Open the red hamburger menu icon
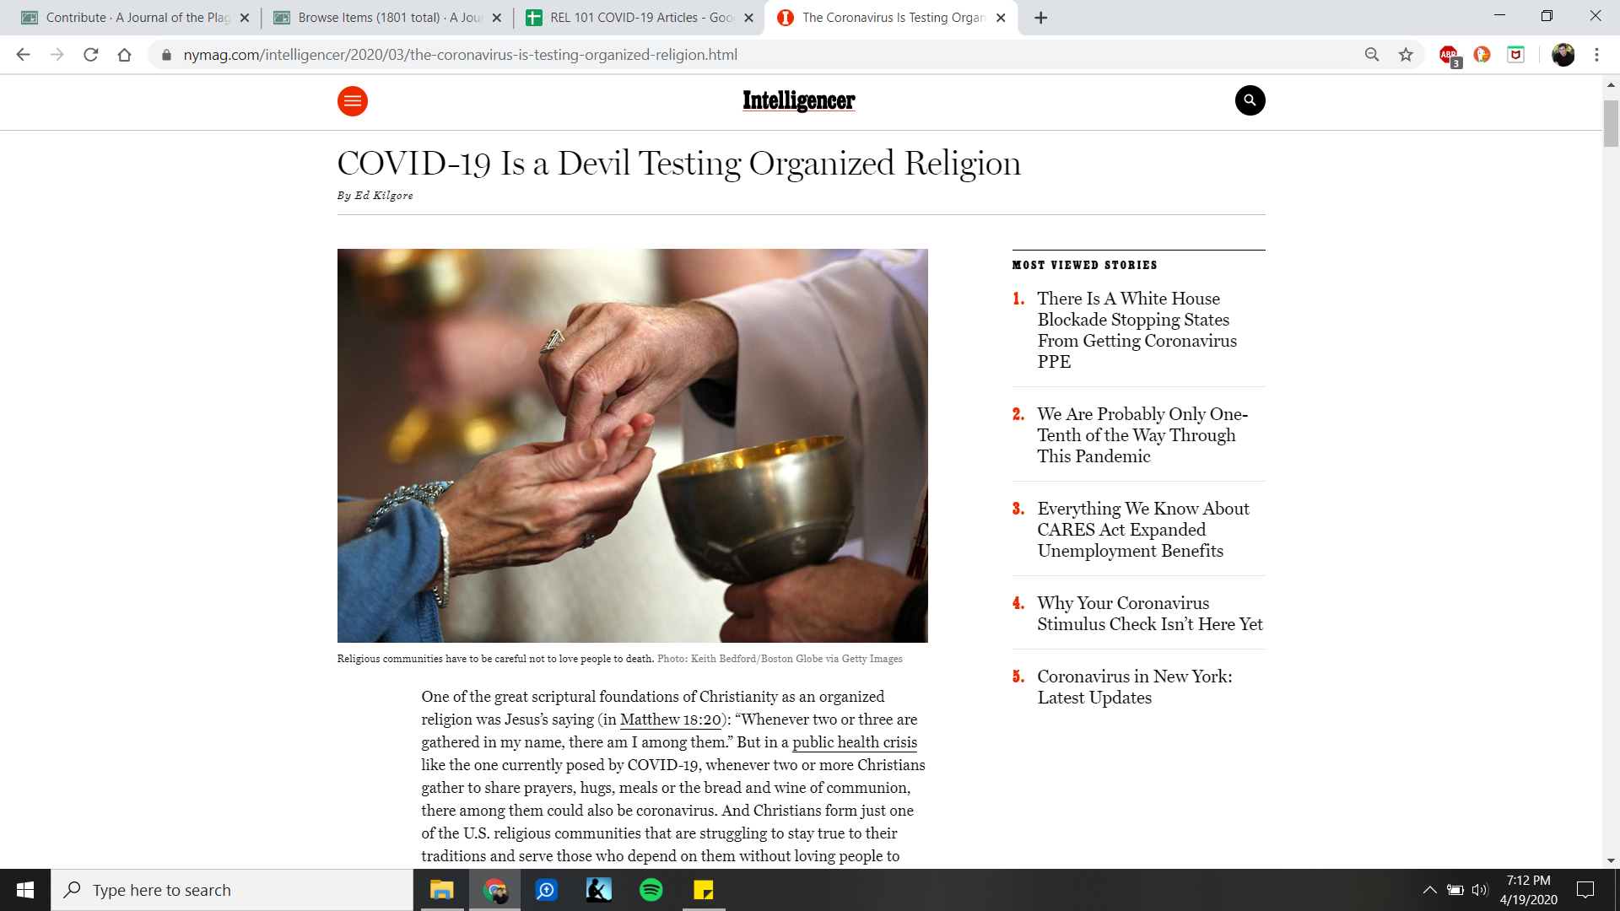Screen dimensions: 1620x911 coord(352,101)
